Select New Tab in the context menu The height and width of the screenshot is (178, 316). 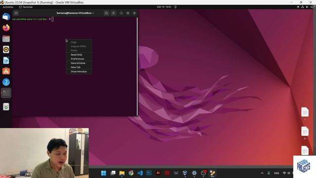pyautogui.click(x=79, y=67)
